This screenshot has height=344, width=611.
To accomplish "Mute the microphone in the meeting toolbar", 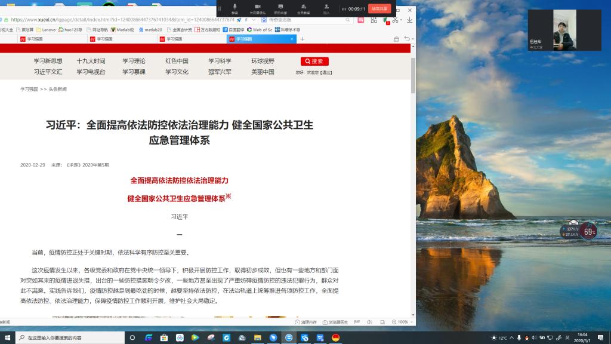I will pyautogui.click(x=234, y=8).
